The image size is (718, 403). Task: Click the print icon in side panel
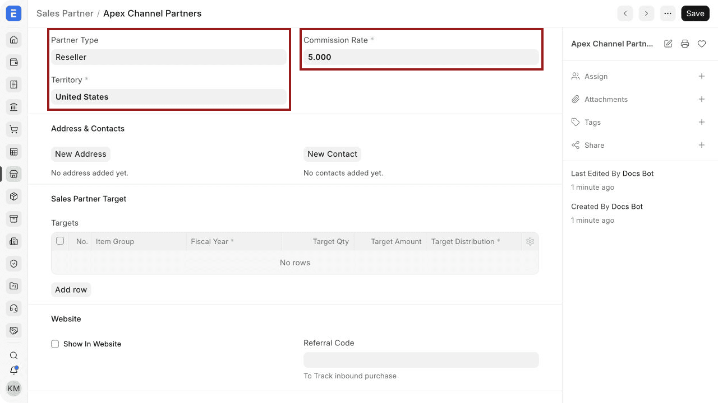[685, 44]
